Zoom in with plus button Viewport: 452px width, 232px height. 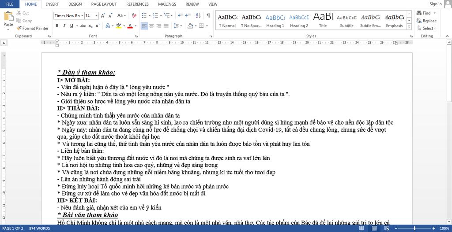(x=435, y=228)
